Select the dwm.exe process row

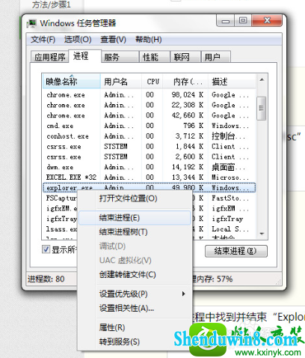coord(150,167)
